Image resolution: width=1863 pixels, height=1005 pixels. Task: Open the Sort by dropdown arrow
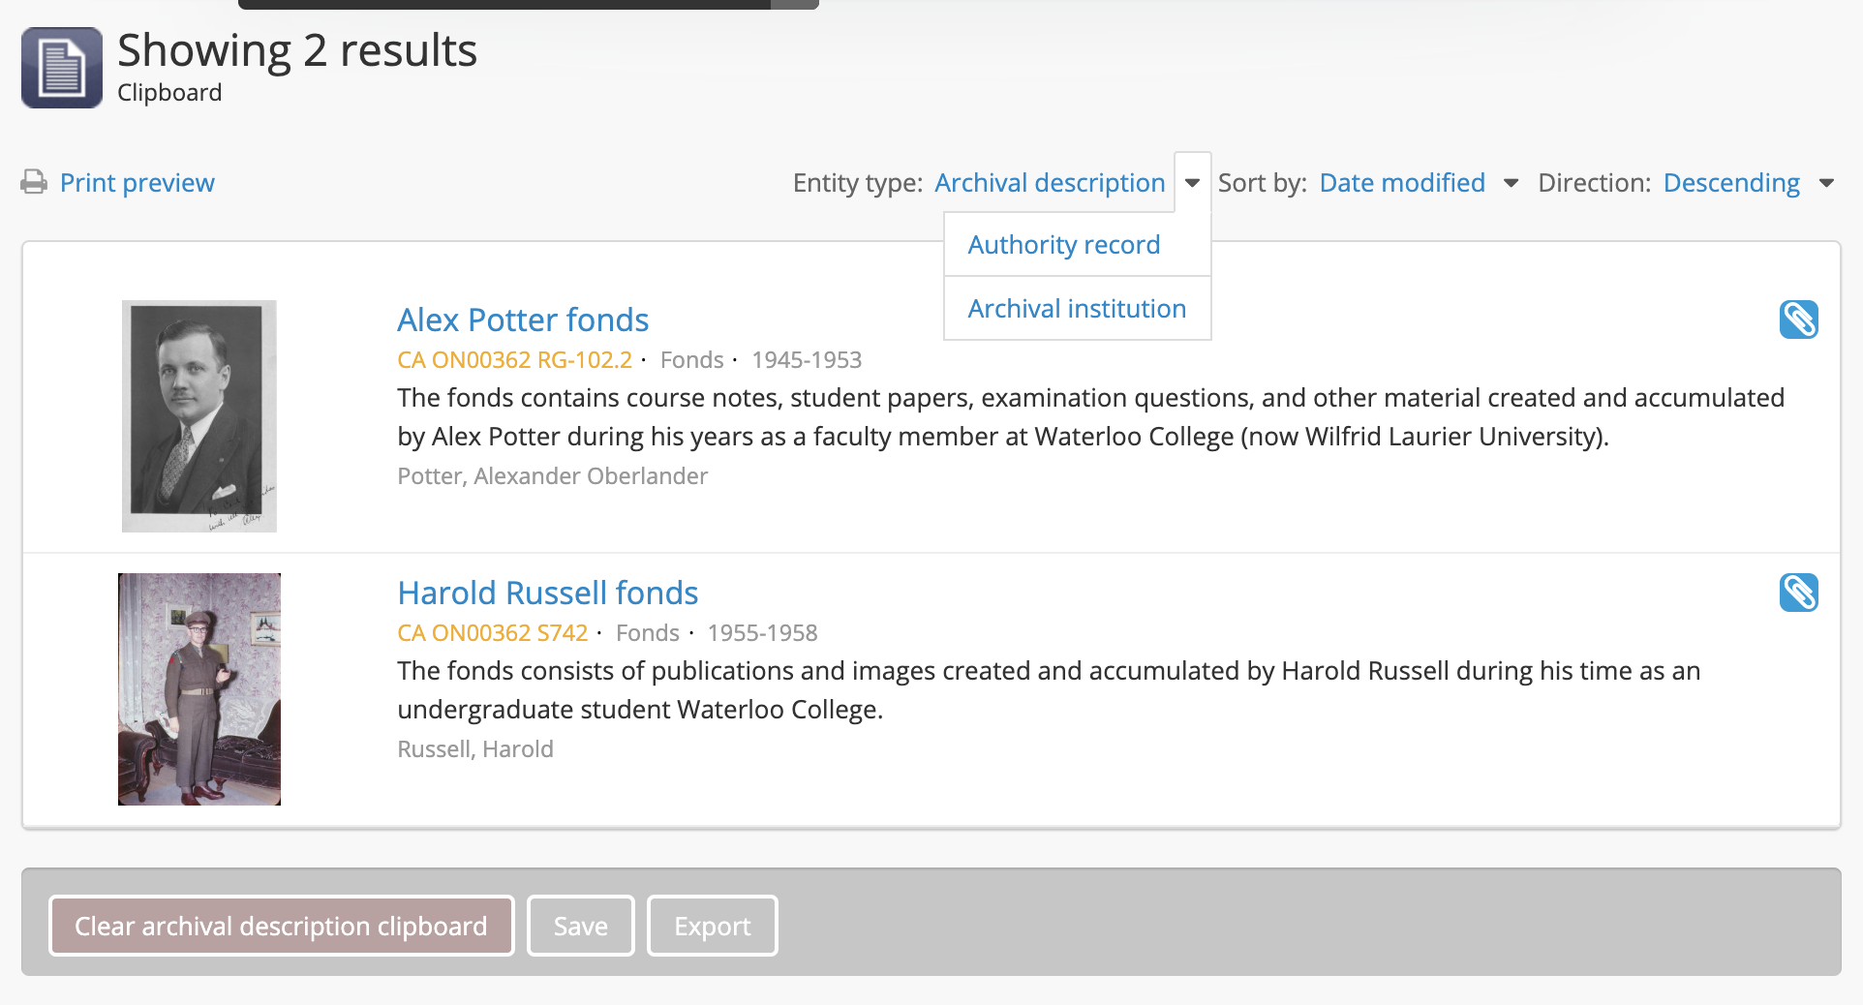pos(1511,183)
